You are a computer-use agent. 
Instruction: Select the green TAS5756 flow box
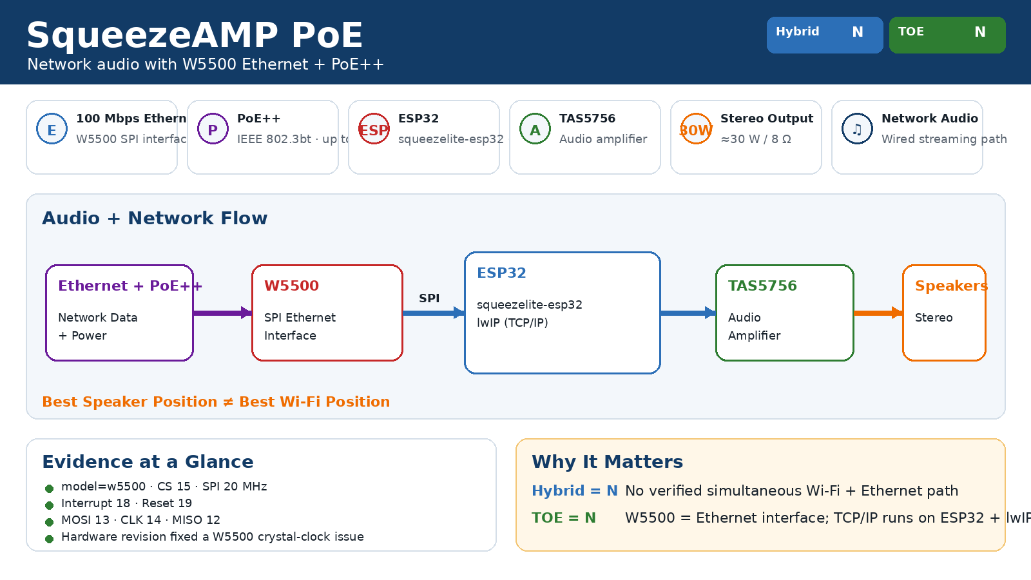(x=785, y=313)
